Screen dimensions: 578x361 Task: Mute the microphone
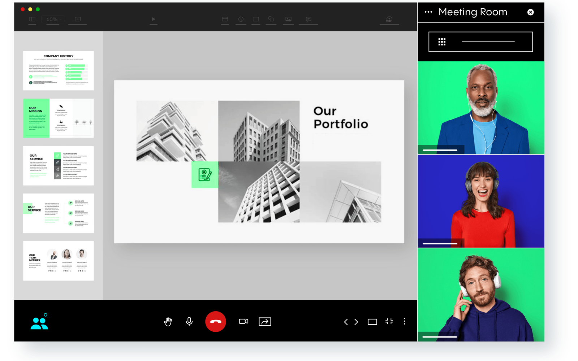[189, 321]
